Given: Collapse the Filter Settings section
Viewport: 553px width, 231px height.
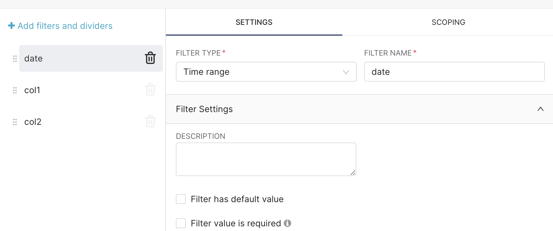Looking at the screenshot, I should pyautogui.click(x=541, y=109).
